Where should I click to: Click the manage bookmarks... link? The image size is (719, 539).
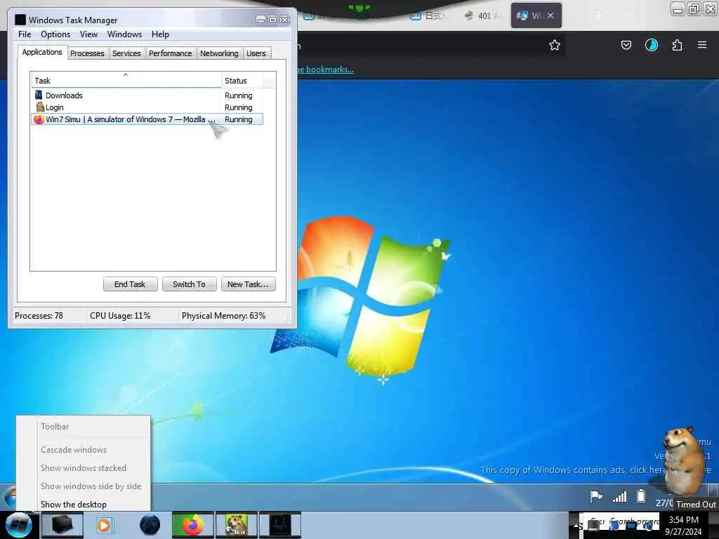click(x=326, y=69)
